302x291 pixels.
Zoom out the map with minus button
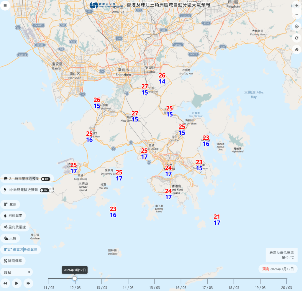[297, 15]
